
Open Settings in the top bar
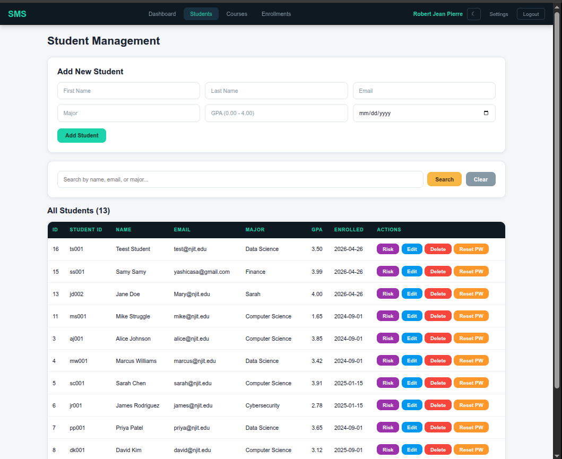pos(498,14)
